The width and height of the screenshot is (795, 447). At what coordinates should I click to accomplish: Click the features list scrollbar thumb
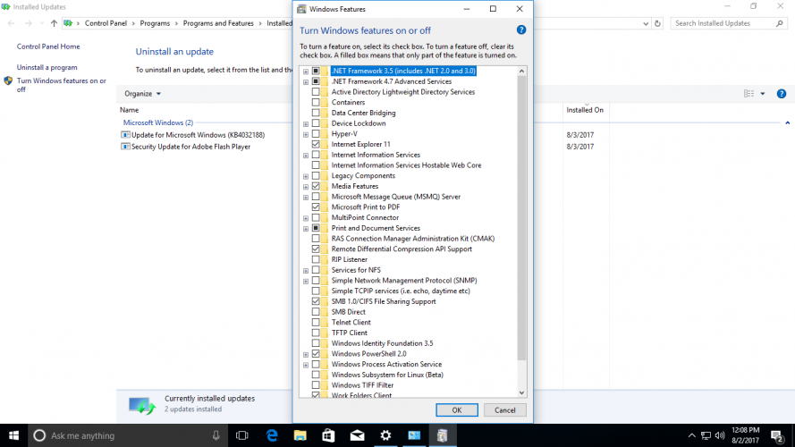[x=521, y=219]
